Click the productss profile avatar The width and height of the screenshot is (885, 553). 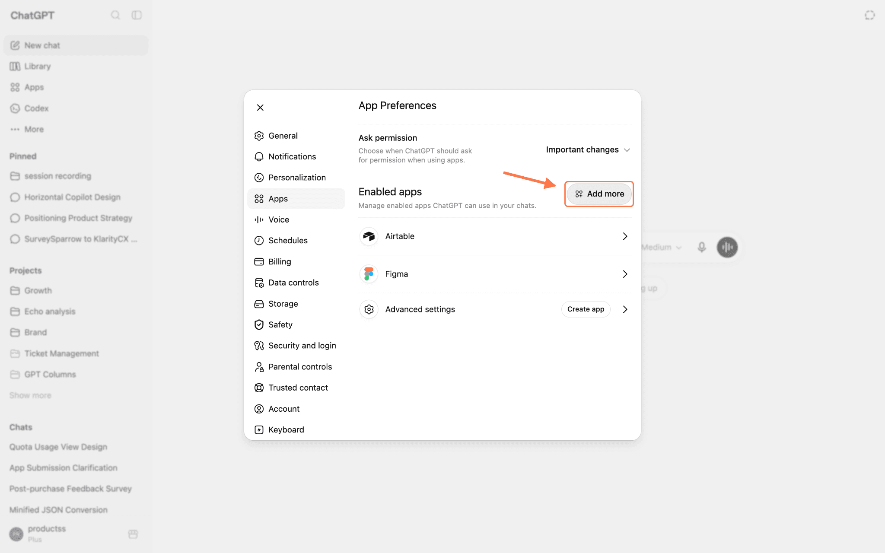16,534
